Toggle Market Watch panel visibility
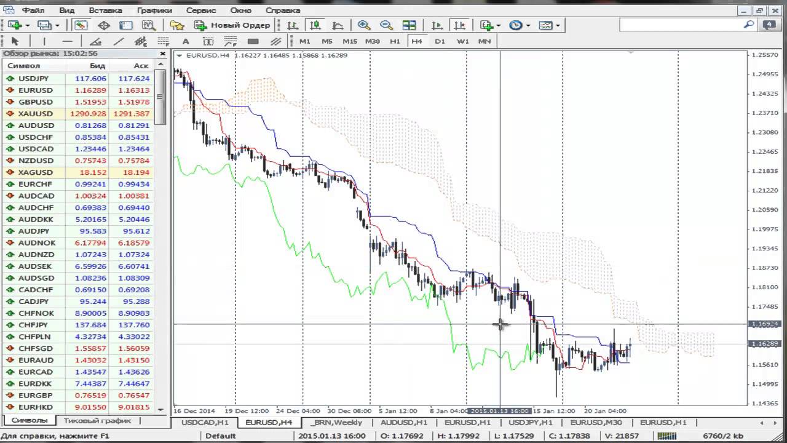The image size is (787, 443). [x=81, y=25]
